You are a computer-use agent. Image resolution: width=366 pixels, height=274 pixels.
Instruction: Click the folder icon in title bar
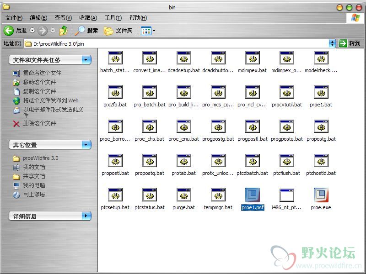coord(6,7)
